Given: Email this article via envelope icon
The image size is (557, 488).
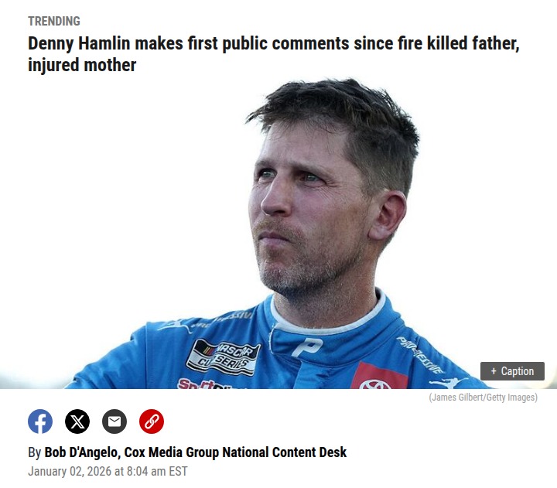Looking at the screenshot, I should 114,421.
